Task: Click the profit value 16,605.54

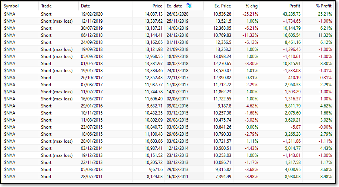Action: tap(291, 35)
